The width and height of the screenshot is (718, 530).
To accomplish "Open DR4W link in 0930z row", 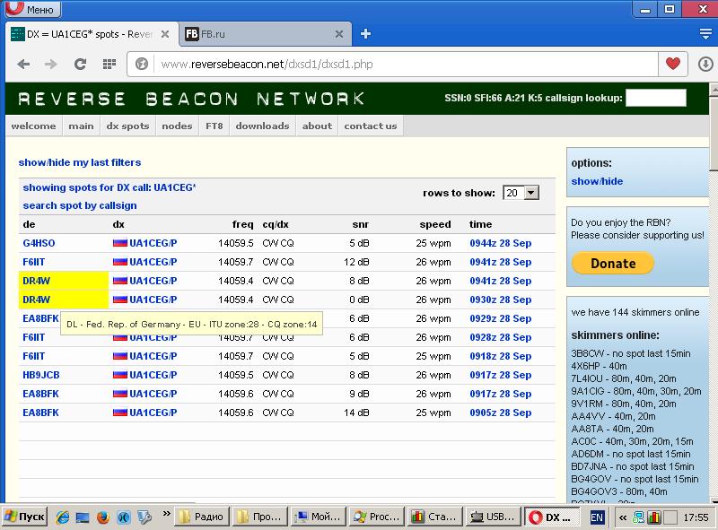I will 37,300.
